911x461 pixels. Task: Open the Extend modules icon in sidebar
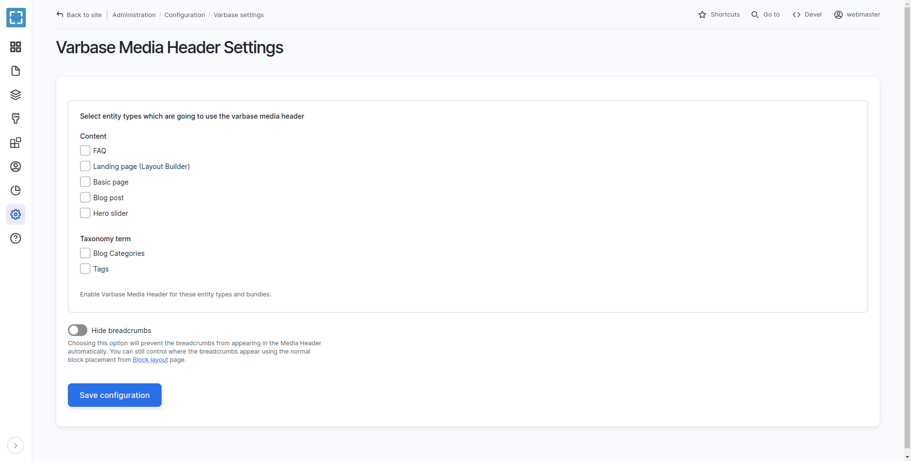pos(16,143)
